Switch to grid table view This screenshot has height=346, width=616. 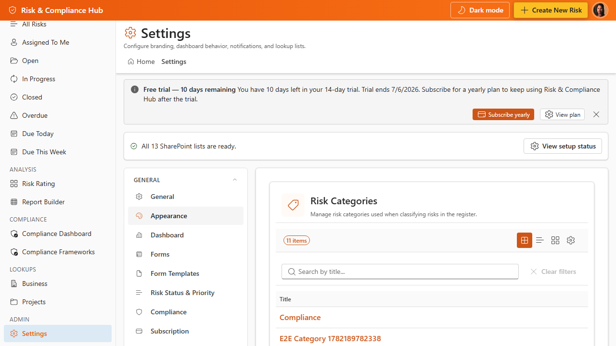(x=525, y=240)
